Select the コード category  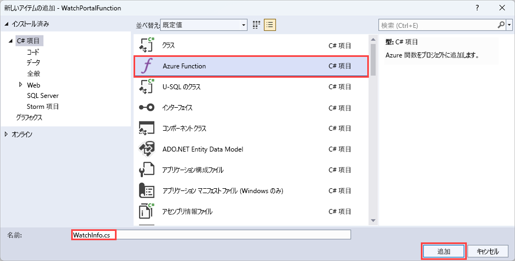[x=33, y=52]
